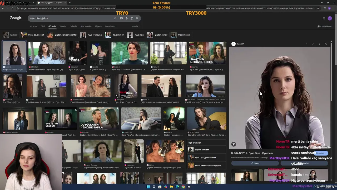Open the Posta Gazetesi image result

pos(91,86)
